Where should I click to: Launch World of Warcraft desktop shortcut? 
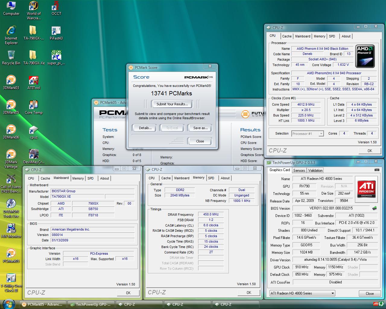pos(33,10)
